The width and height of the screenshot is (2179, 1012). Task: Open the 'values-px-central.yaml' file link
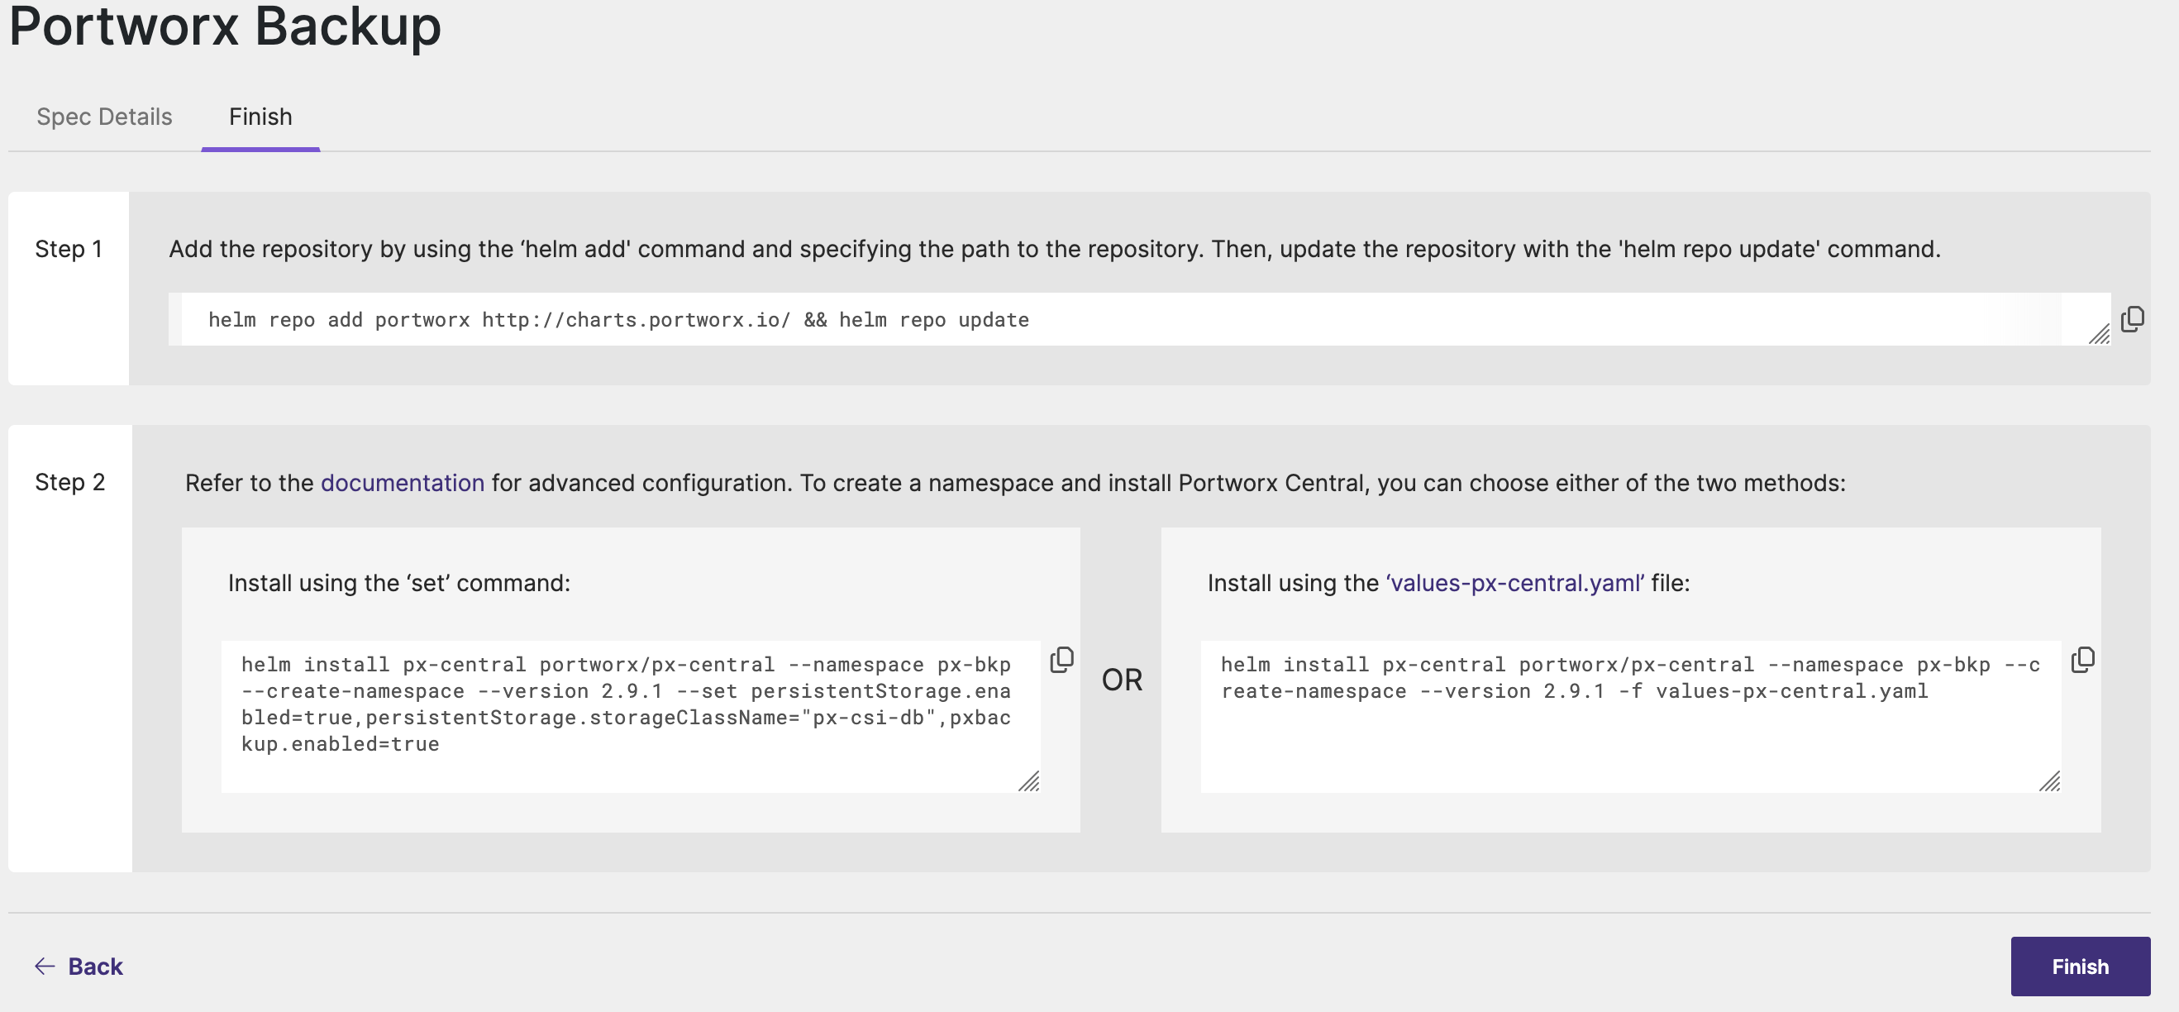tap(1514, 583)
